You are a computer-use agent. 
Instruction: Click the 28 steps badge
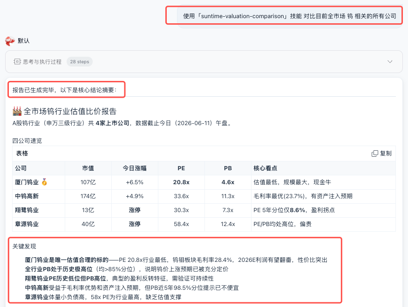(80, 61)
